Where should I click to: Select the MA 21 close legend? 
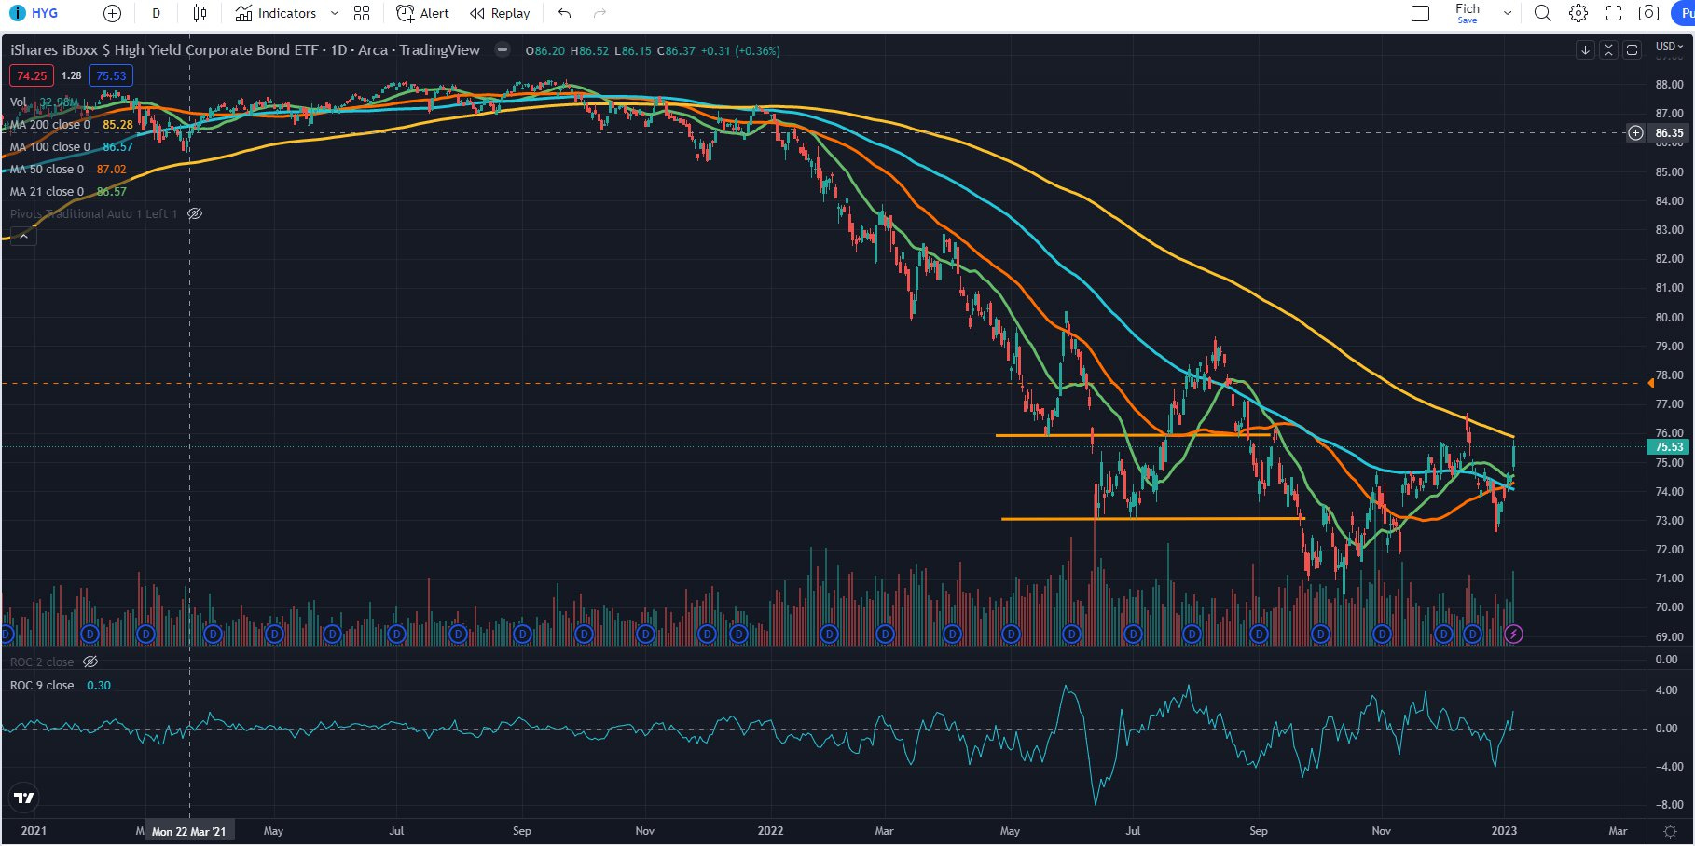click(x=47, y=191)
